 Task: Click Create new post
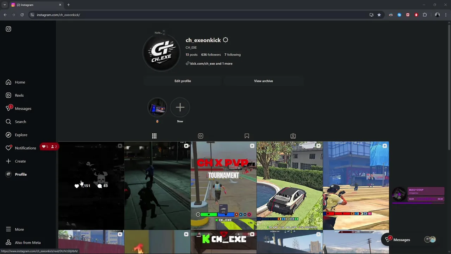tap(16, 161)
